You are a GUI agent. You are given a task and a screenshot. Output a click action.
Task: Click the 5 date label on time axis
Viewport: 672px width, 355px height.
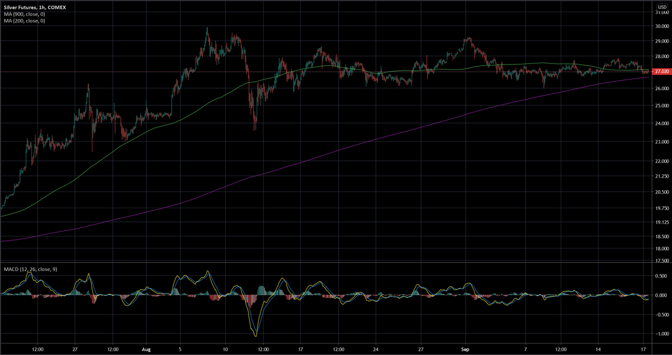(180, 348)
